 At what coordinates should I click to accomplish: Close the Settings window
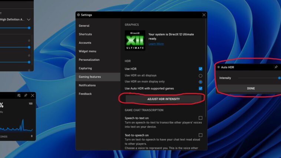[204, 15]
